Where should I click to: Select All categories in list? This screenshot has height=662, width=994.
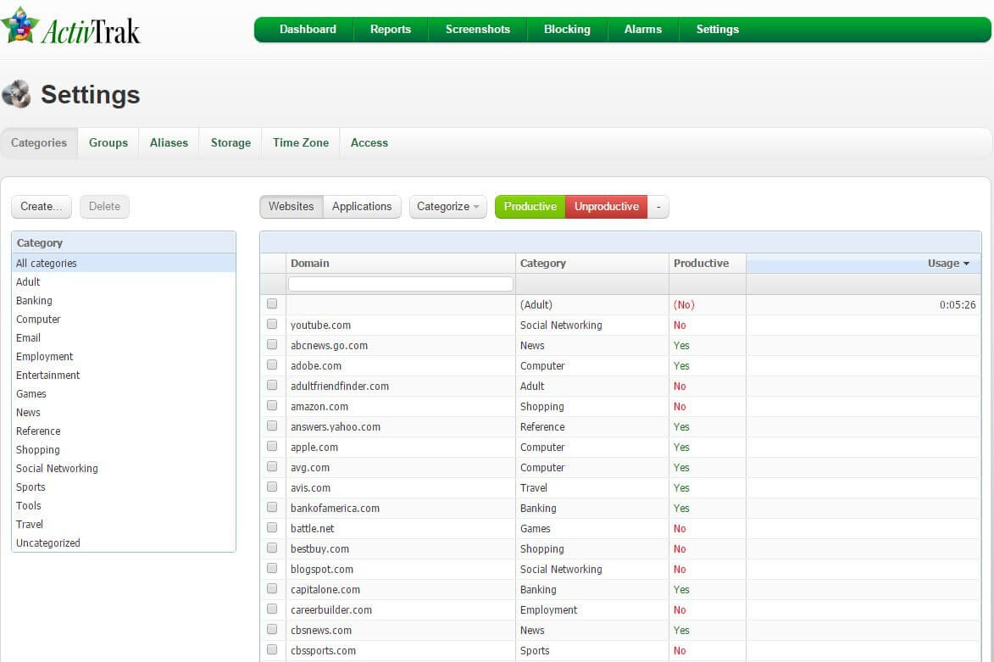tap(124, 263)
